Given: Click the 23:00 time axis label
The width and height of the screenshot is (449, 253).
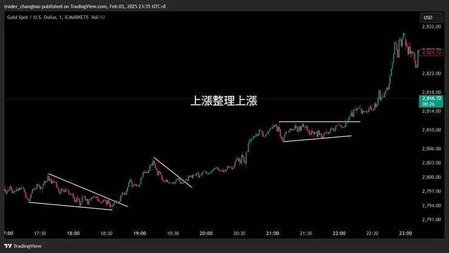Looking at the screenshot, I should [405, 234].
